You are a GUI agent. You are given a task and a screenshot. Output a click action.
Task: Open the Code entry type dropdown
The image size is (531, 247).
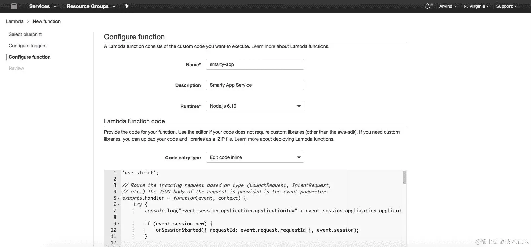pyautogui.click(x=255, y=157)
